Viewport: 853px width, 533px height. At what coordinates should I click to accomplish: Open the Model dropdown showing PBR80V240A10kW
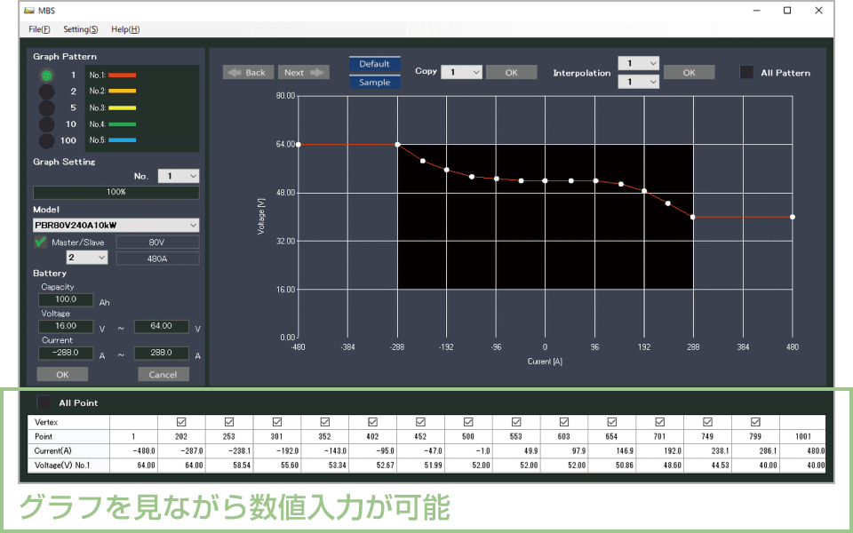point(116,225)
